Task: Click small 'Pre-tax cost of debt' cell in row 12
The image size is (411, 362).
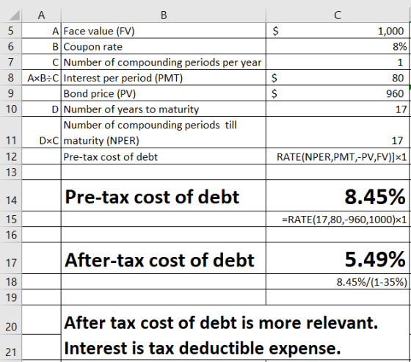Action: [x=164, y=156]
